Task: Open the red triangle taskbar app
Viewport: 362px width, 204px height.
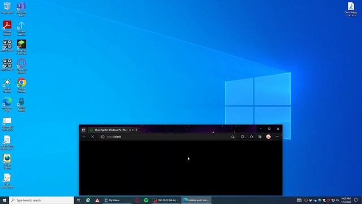Action: [97, 200]
